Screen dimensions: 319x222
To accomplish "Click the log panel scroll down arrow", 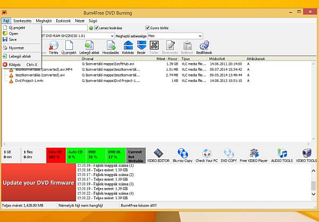I will pos(314,194).
